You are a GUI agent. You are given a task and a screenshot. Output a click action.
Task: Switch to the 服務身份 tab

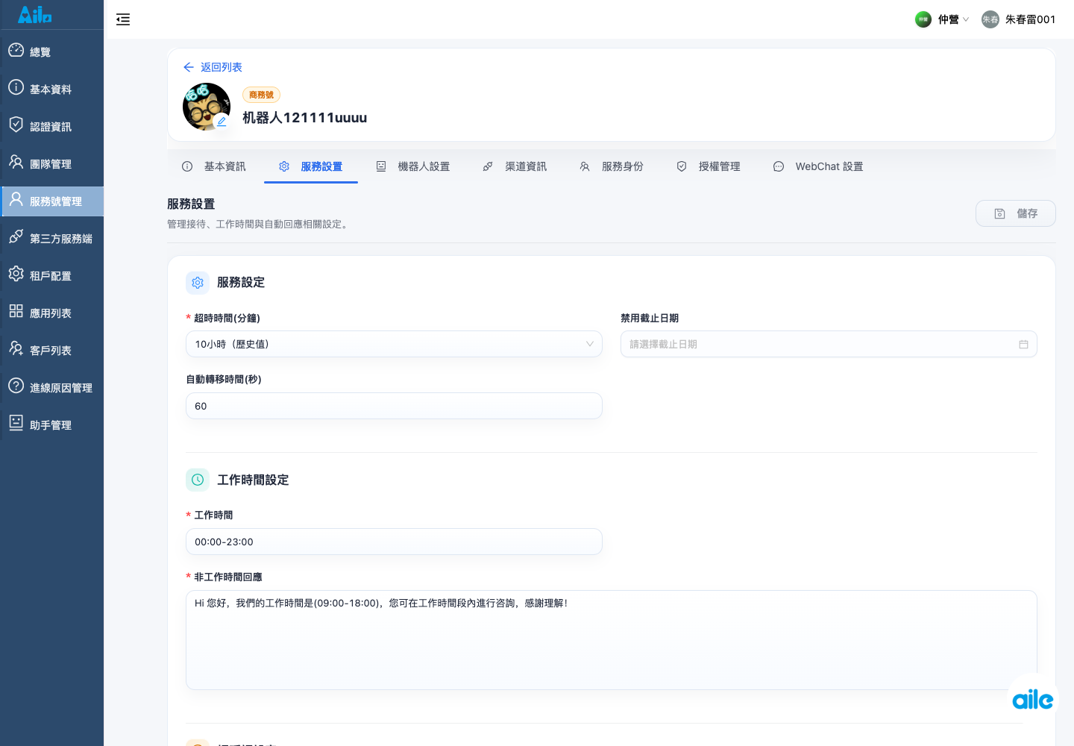(612, 166)
